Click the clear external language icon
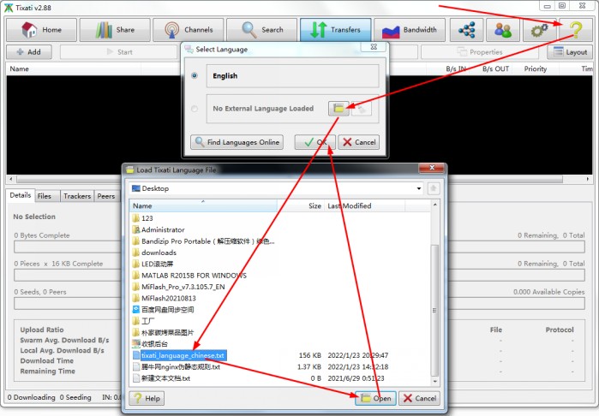The image size is (599, 416). pos(361,109)
